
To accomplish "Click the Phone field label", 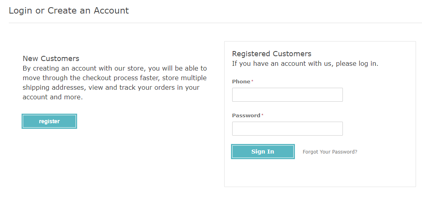I will click(x=241, y=81).
